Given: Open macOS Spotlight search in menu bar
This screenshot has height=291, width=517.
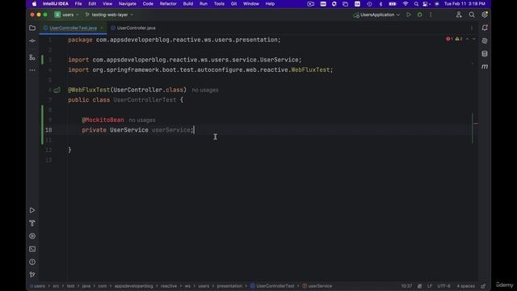Looking at the screenshot, I should pos(416,4).
